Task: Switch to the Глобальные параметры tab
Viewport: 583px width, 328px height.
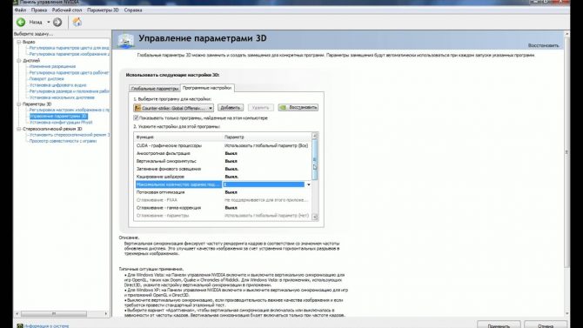Action: 155,89
